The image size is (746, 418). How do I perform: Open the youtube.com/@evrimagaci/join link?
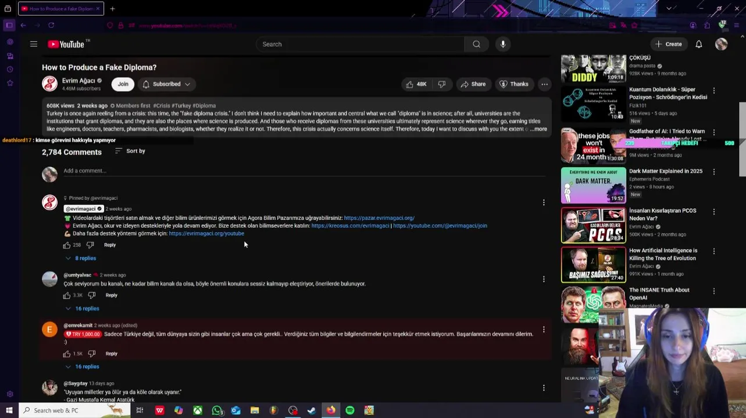click(x=440, y=226)
